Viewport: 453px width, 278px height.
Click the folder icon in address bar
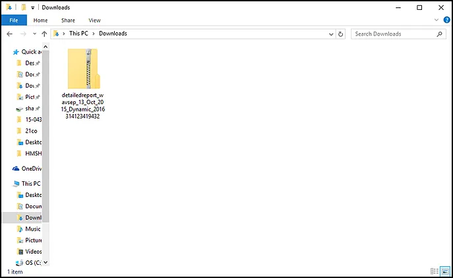(x=56, y=34)
